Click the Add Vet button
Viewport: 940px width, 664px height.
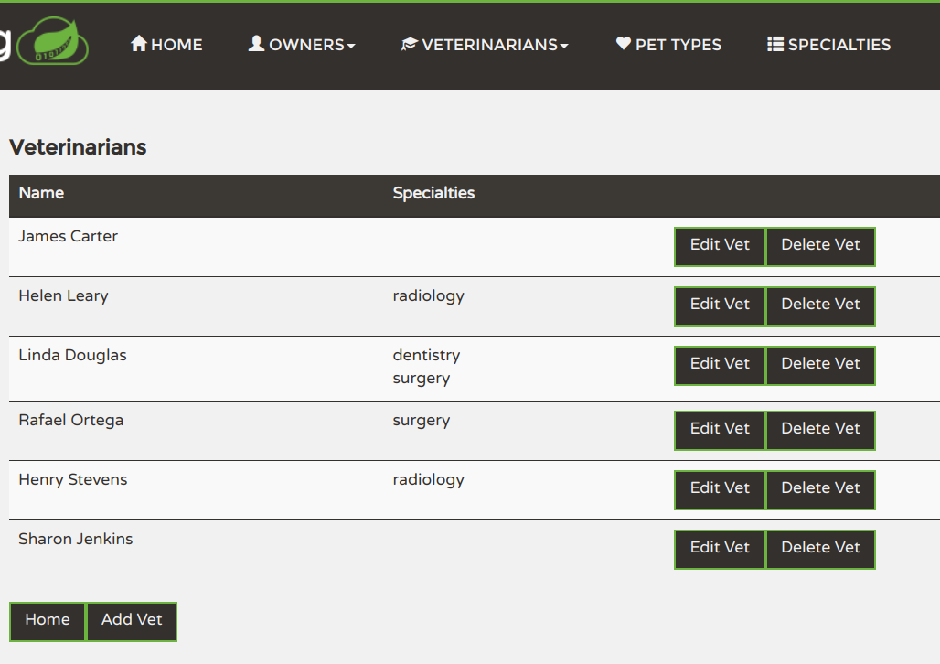[131, 621]
